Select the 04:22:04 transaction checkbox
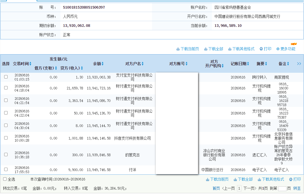 (6, 113)
